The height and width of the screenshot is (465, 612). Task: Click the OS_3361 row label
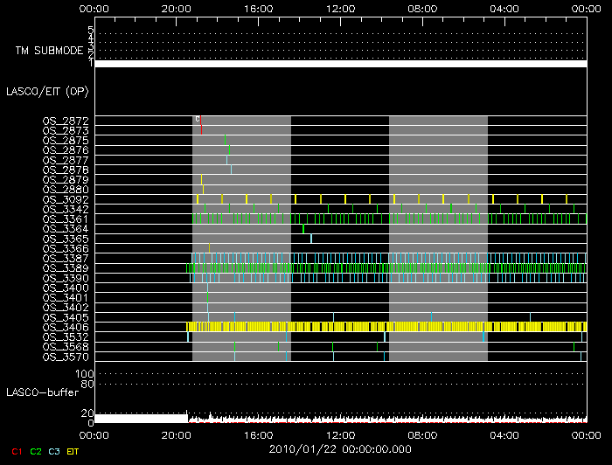[66, 219]
